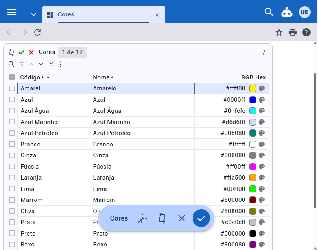Check the Preto row checkbox
Viewport: 318px width, 250px height.
point(12,234)
